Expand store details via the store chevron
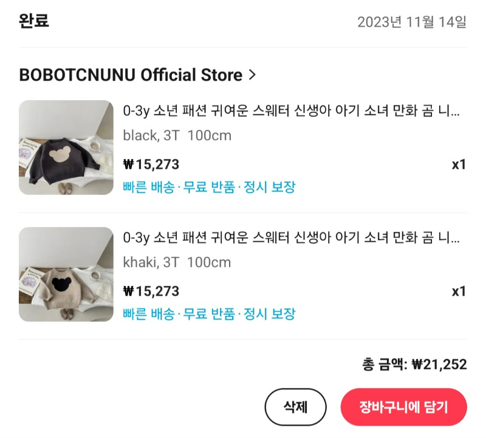486x438 pixels. [251, 75]
